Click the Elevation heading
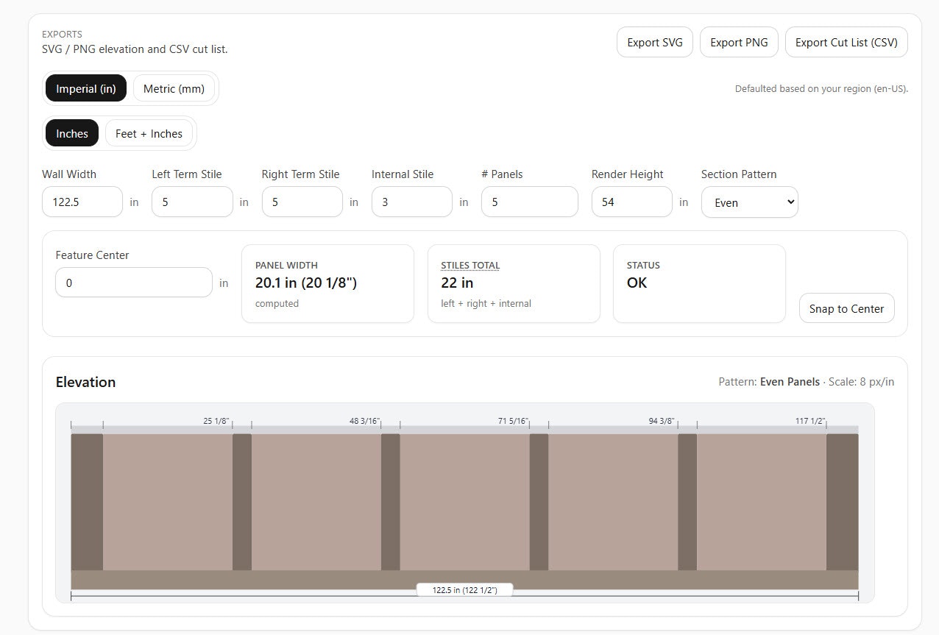 85,382
